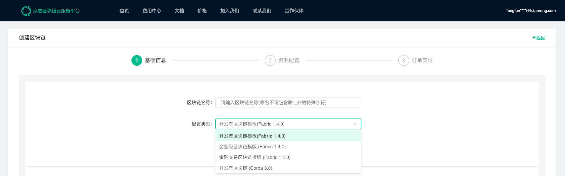Open 费用中心 in top navigation
The image size is (565, 176).
point(152,11)
